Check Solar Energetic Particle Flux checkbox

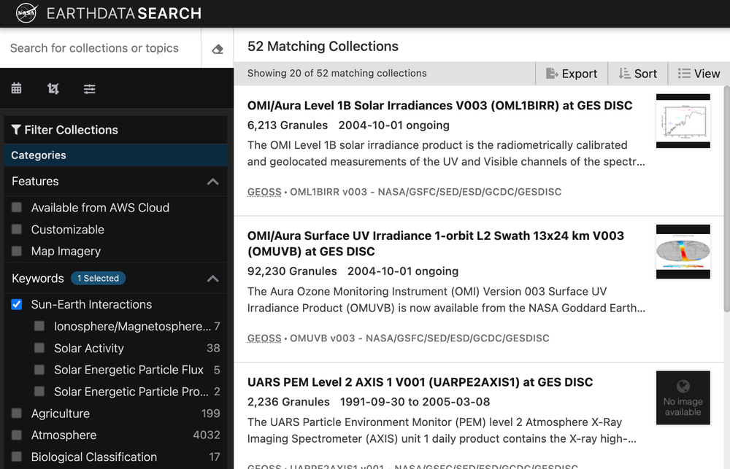pos(39,369)
